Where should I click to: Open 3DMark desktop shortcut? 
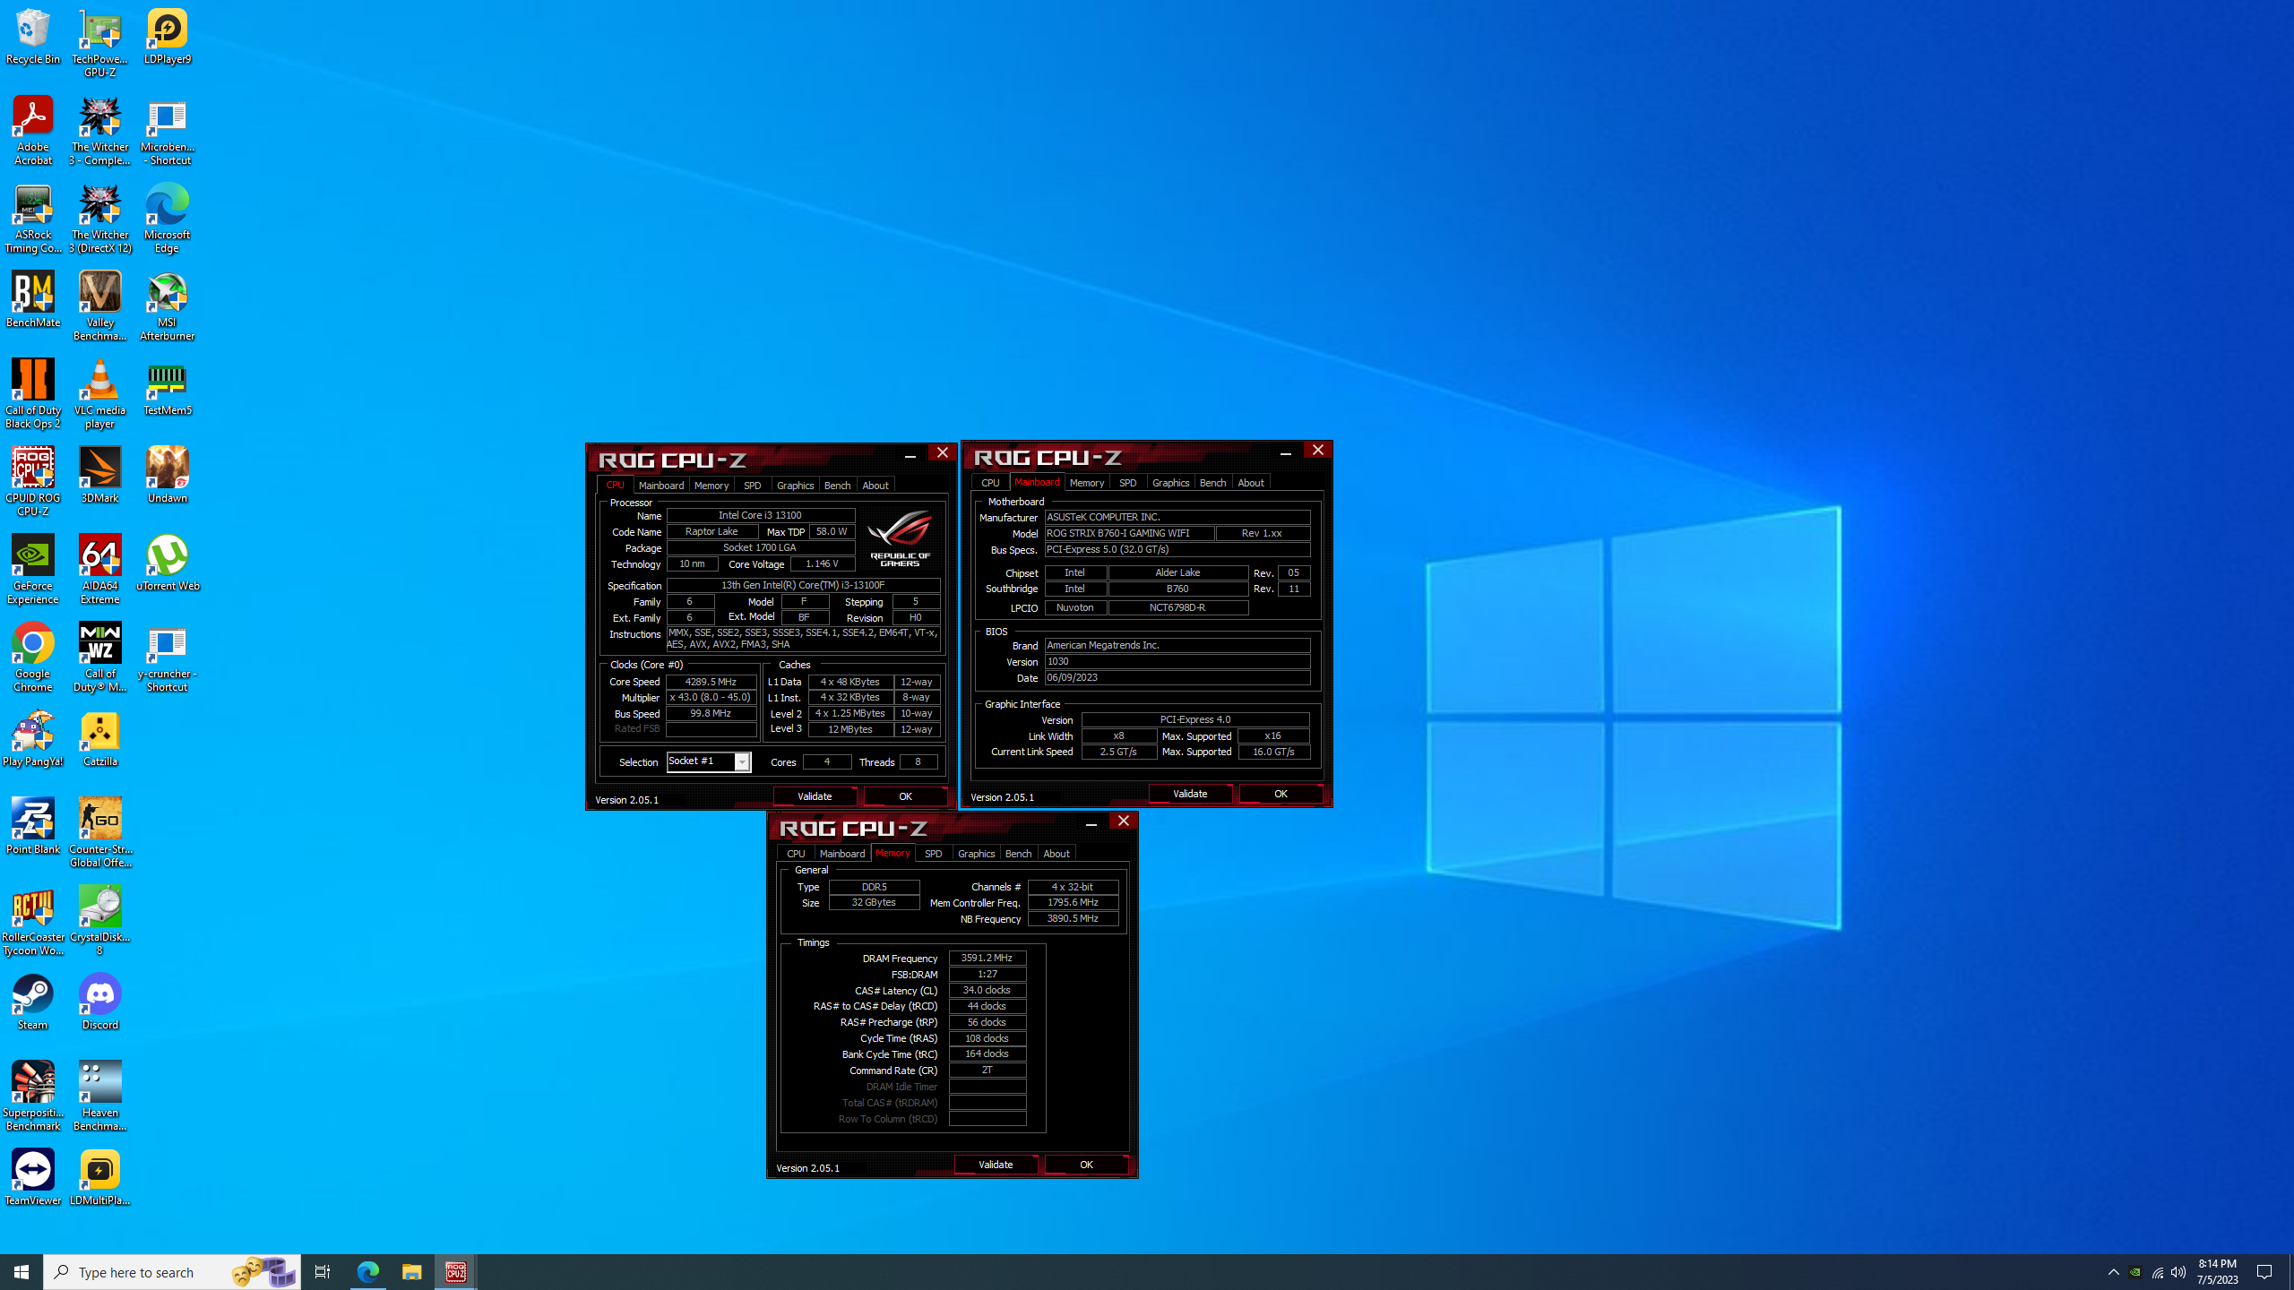(x=100, y=476)
